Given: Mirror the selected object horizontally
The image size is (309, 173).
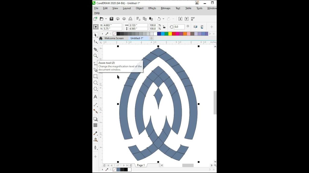Looking at the screenshot, I should pos(195,26).
